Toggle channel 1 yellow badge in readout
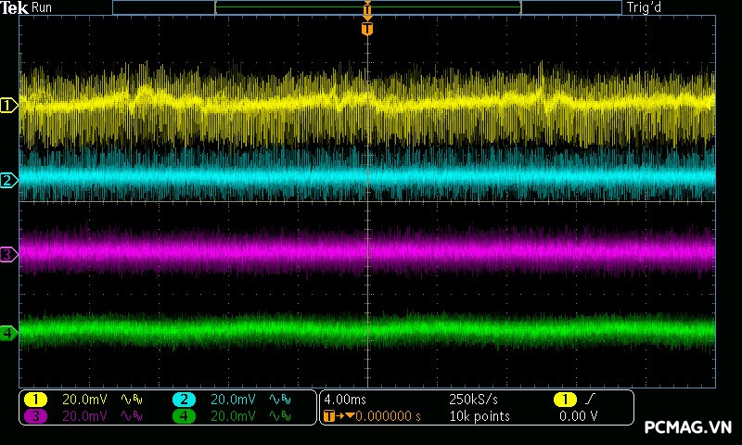This screenshot has width=742, height=445. (x=35, y=399)
